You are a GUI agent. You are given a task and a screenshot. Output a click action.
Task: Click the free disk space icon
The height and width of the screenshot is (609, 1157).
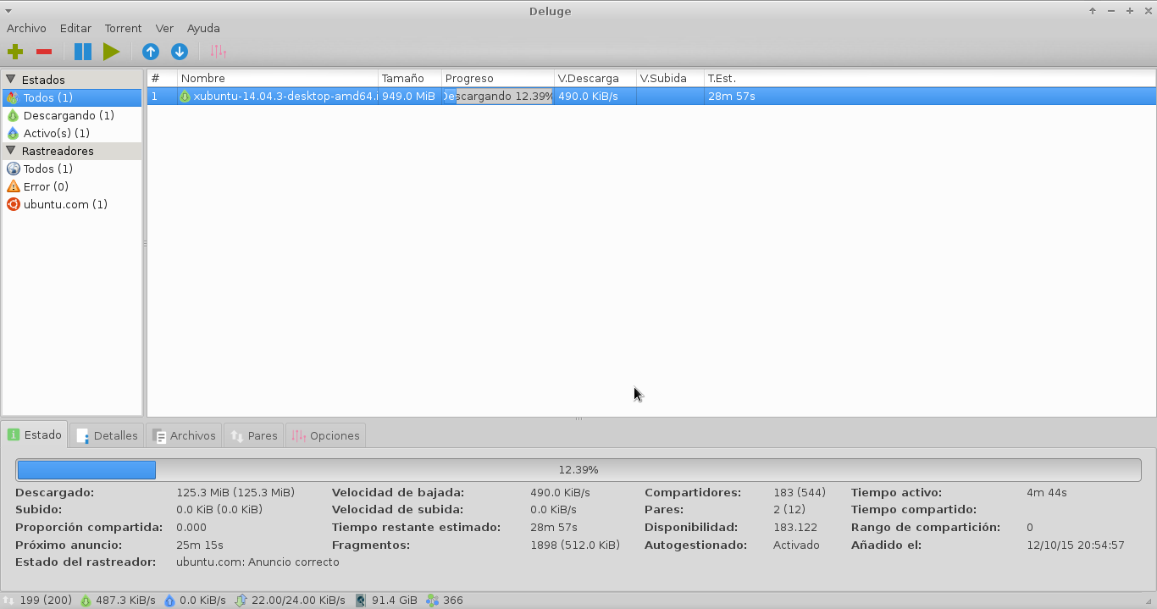(x=361, y=600)
